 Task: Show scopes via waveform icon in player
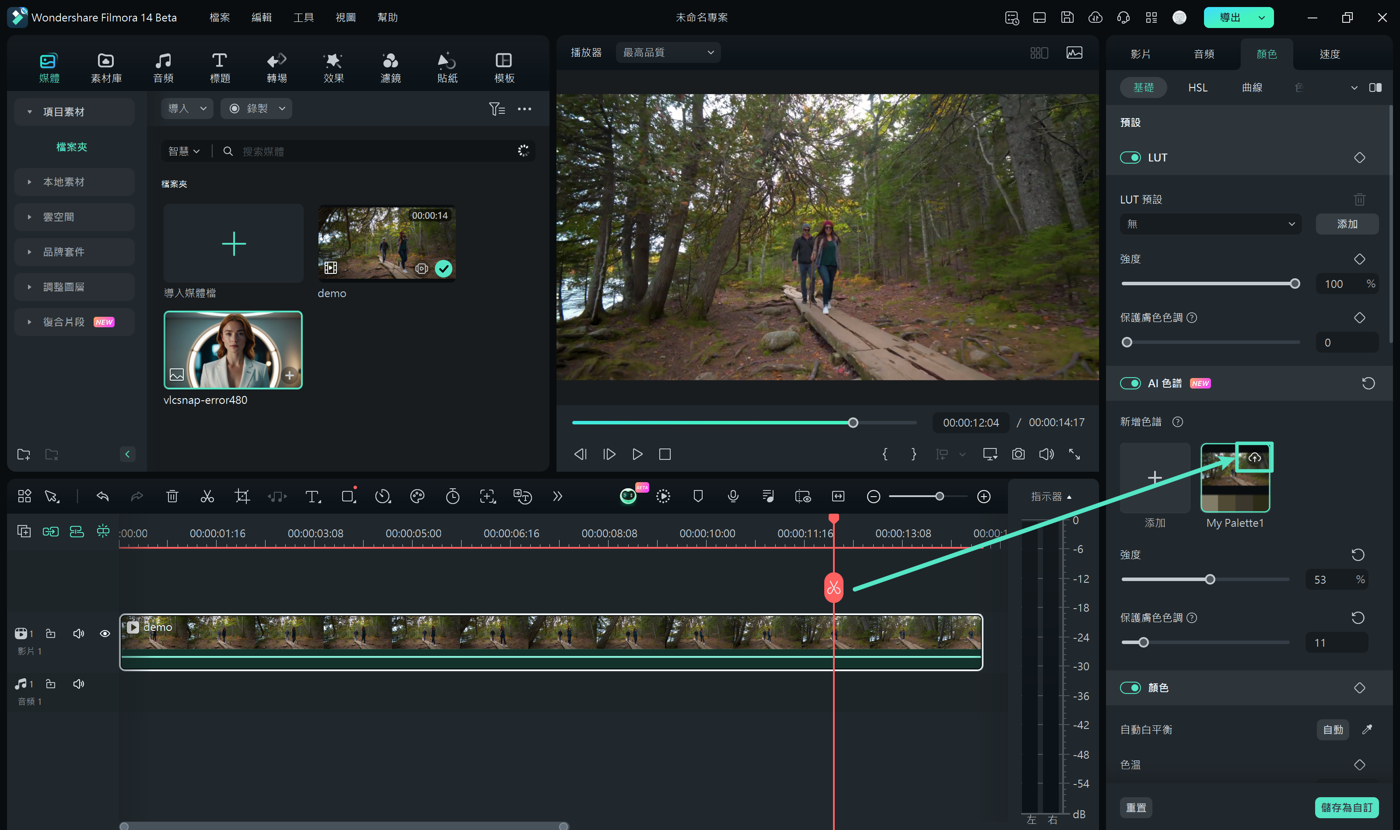pyautogui.click(x=1074, y=53)
